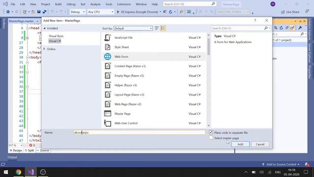The image size is (314, 177).
Task: Toggle Place code in separate file
Action: point(211,132)
